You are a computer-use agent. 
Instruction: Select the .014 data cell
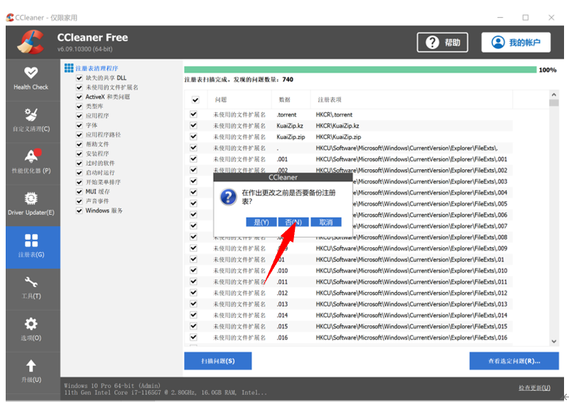coord(282,316)
